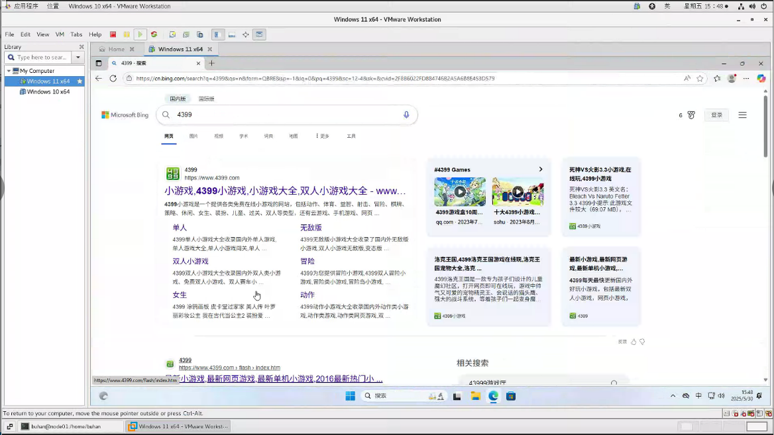Close the Library panel

tap(82, 47)
